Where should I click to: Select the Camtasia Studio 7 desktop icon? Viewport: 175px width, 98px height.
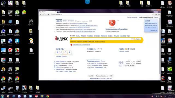coord(17,70)
